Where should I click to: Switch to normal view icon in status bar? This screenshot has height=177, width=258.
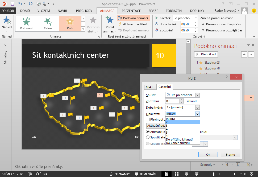167,174
